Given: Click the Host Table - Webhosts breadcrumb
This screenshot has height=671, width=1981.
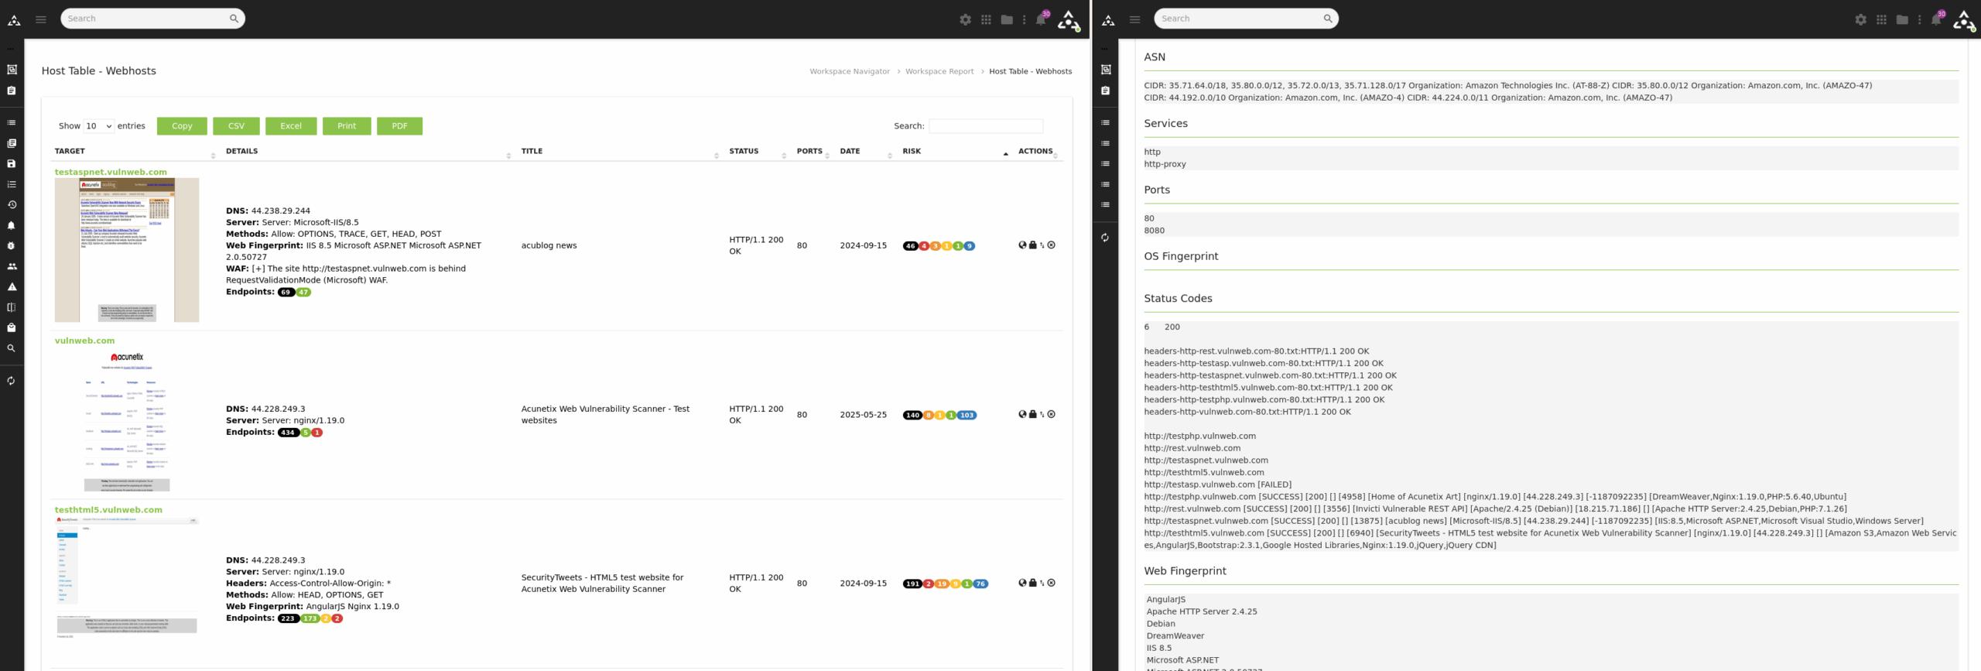Looking at the screenshot, I should [1030, 71].
